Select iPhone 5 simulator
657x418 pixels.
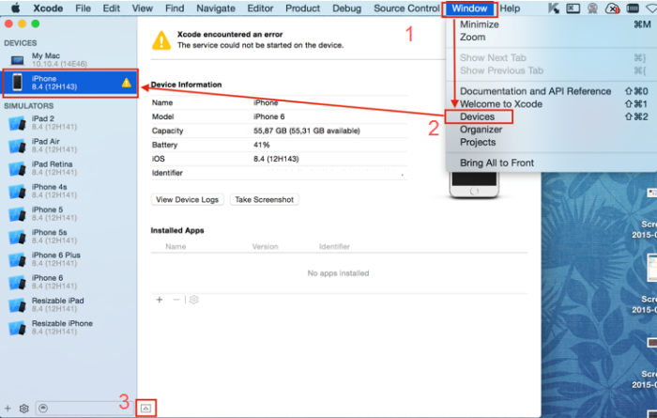(x=69, y=213)
